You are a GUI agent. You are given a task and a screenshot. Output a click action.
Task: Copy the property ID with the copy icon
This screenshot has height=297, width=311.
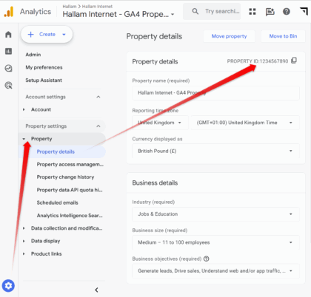(294, 61)
